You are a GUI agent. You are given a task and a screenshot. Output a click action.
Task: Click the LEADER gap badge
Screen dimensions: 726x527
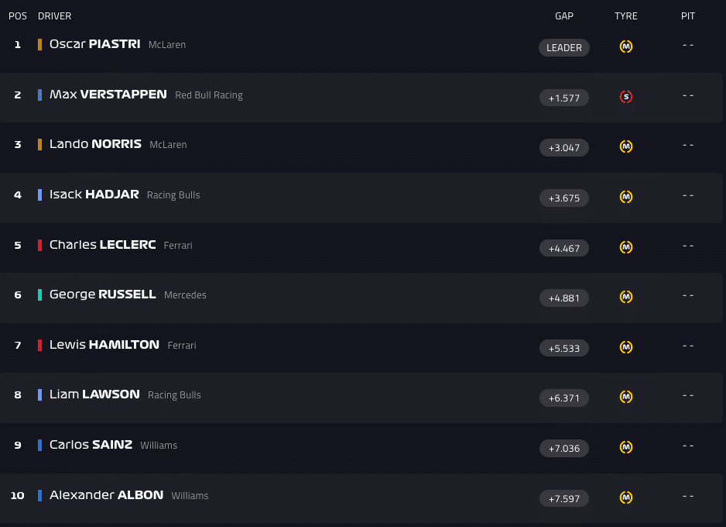click(564, 47)
